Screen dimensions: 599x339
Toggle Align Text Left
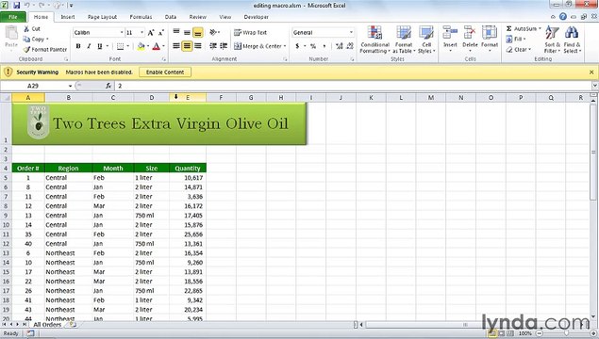176,46
